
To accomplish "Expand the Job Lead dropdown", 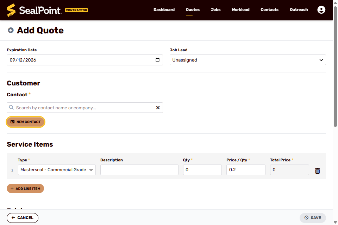I will [x=248, y=60].
